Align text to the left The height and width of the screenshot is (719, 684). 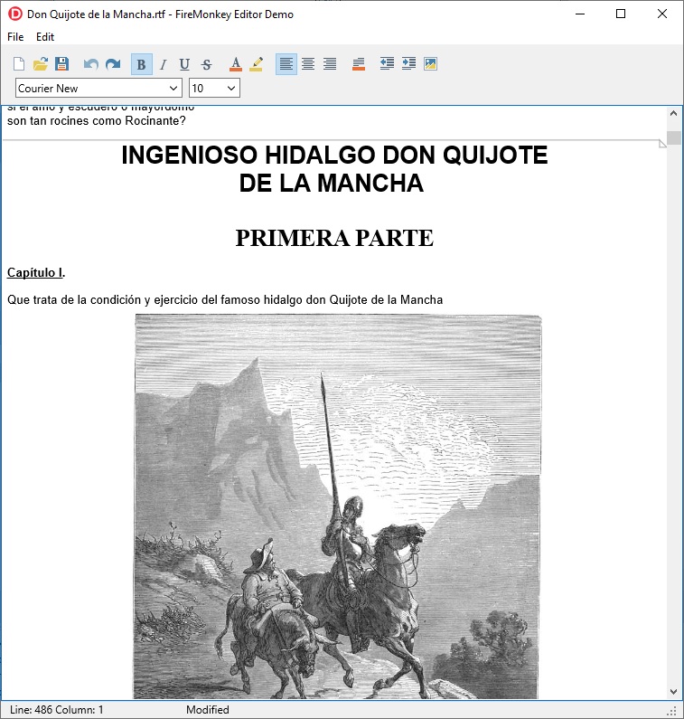pos(286,63)
